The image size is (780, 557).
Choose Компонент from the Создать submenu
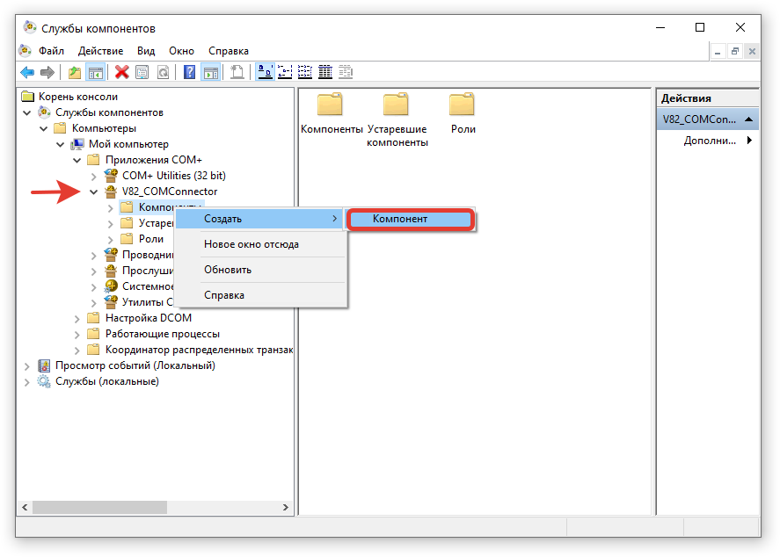coord(410,219)
